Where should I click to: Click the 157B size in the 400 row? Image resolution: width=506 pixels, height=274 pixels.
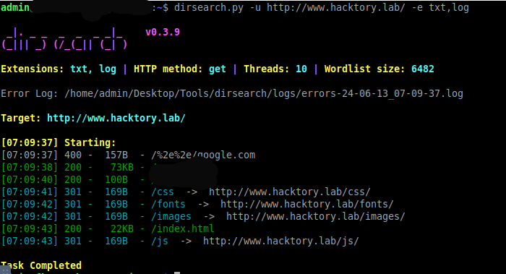[116, 155]
